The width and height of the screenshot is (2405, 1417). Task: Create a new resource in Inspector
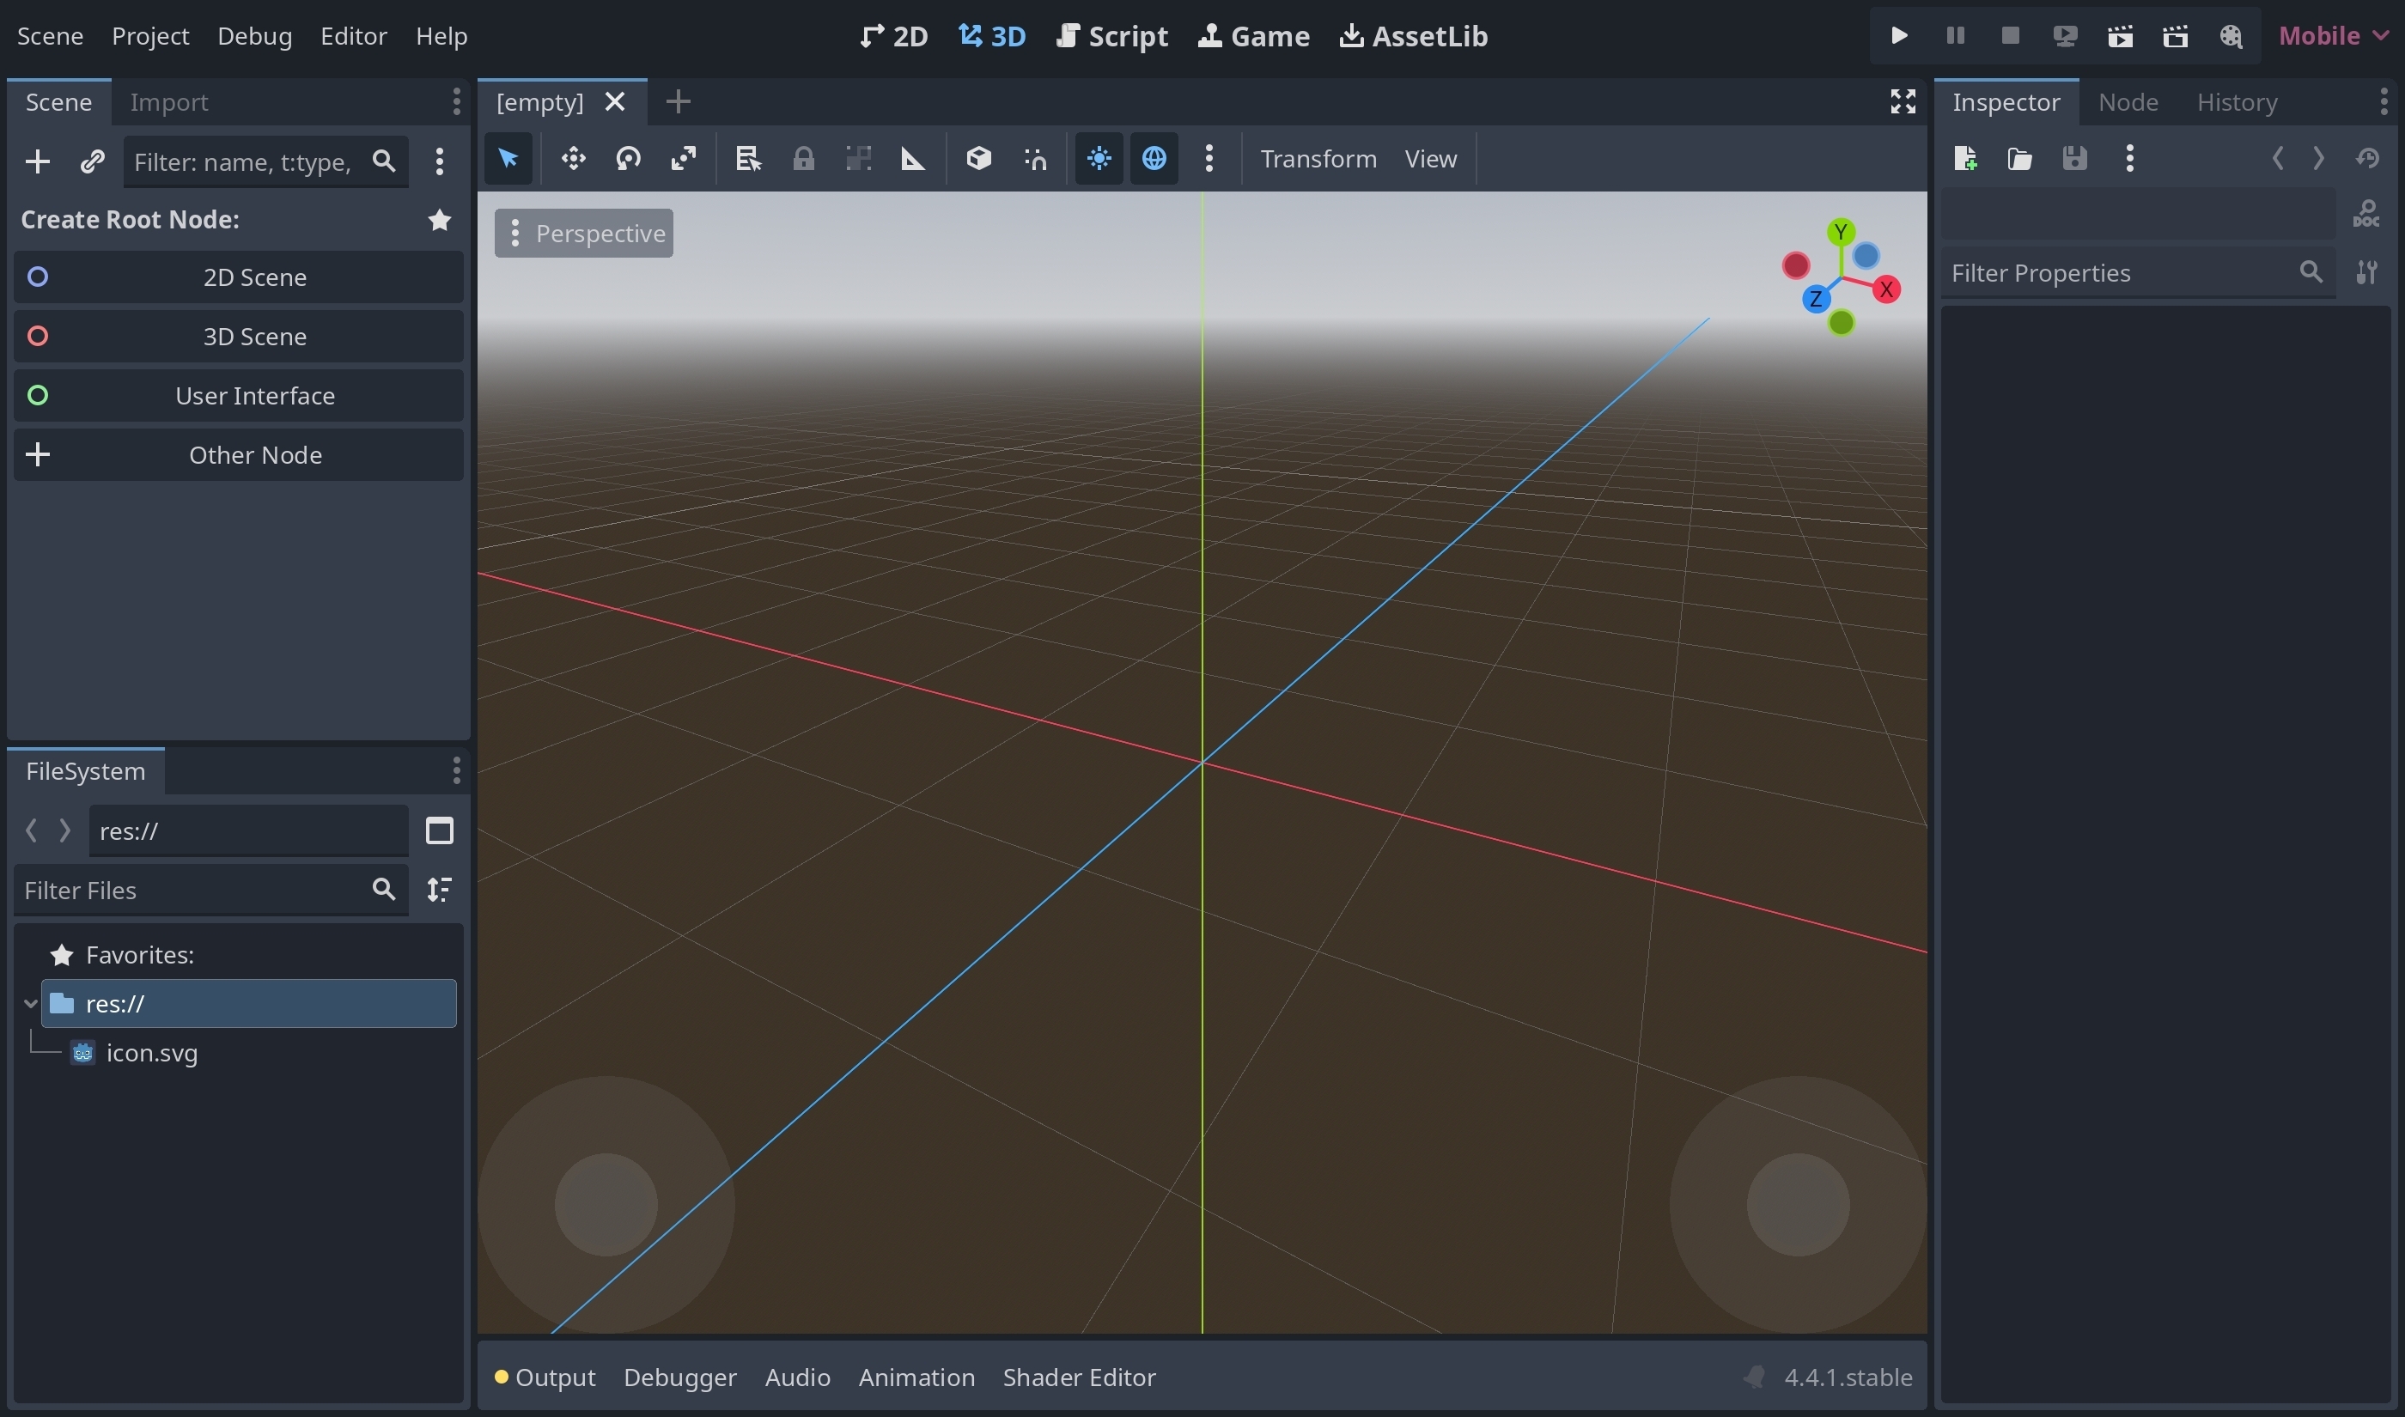(1965, 159)
